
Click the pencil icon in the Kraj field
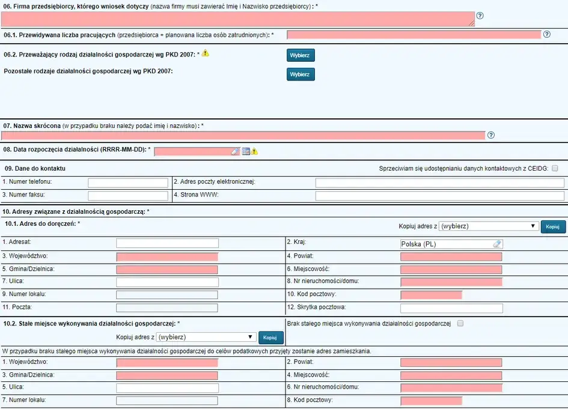tap(496, 243)
